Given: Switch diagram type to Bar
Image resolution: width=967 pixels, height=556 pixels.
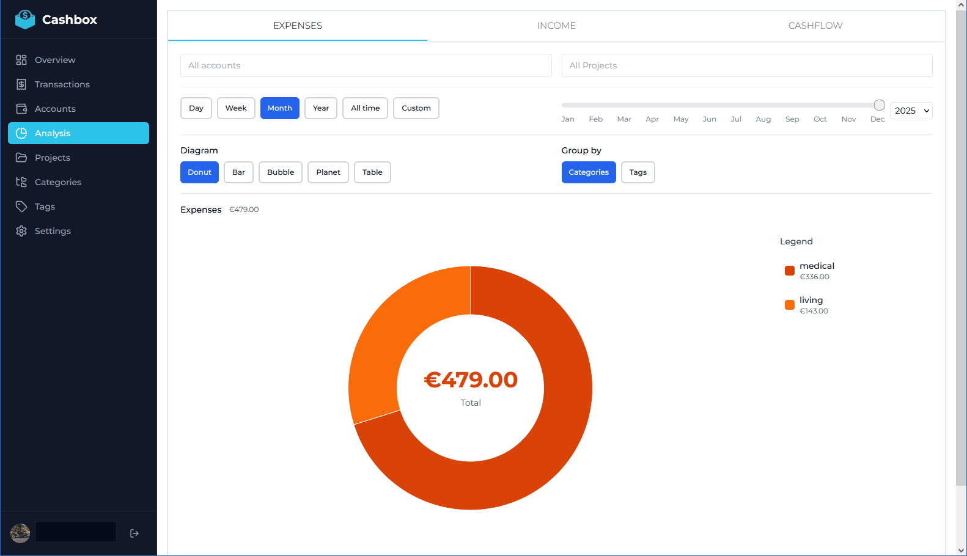Looking at the screenshot, I should coord(238,172).
